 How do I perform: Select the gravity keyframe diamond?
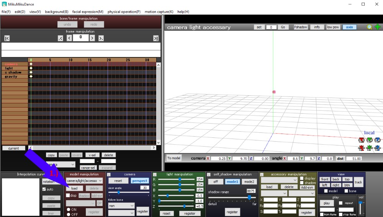31,77
